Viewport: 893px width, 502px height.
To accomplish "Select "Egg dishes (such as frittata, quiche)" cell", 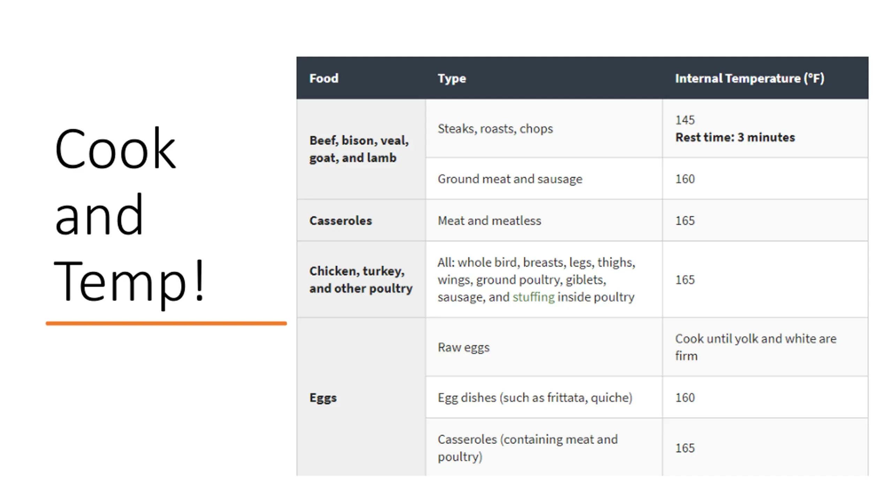I will [x=535, y=398].
